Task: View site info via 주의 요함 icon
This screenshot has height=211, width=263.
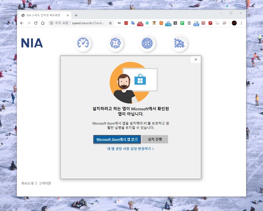Action: 51,23
